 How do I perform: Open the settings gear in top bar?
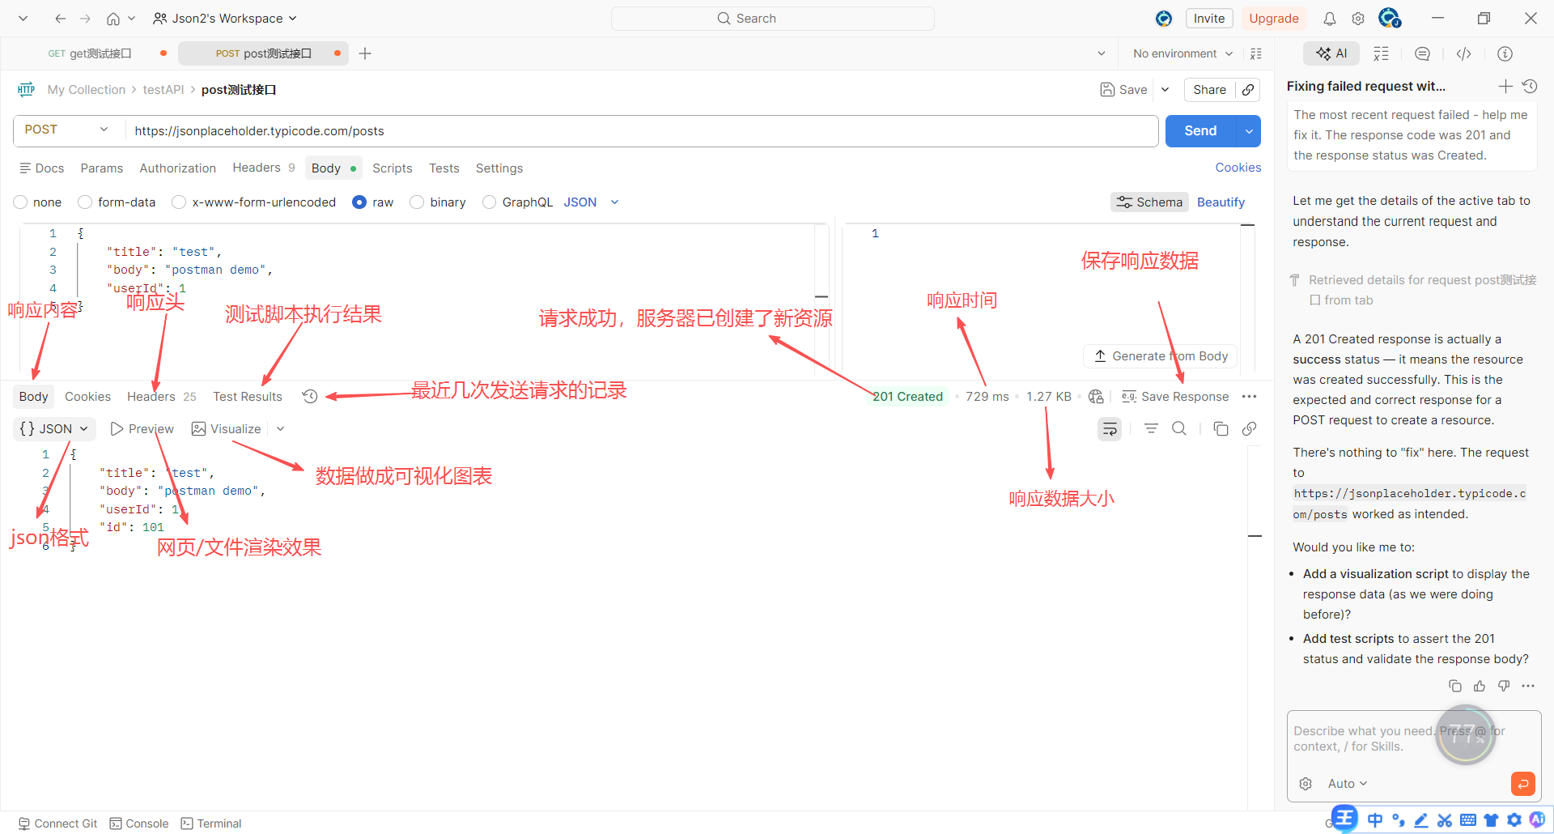click(x=1358, y=19)
